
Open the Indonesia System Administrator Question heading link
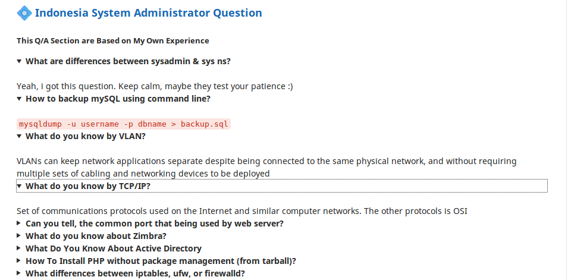(148, 12)
